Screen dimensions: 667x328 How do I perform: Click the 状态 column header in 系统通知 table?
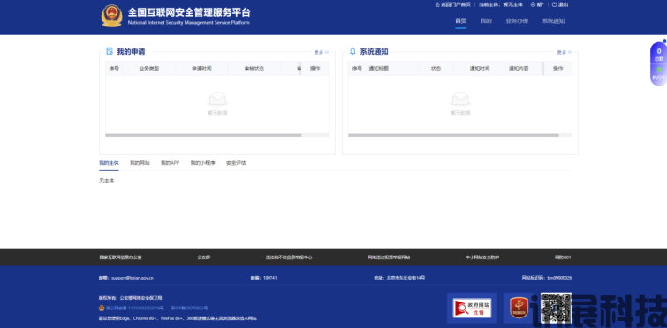[436, 68]
